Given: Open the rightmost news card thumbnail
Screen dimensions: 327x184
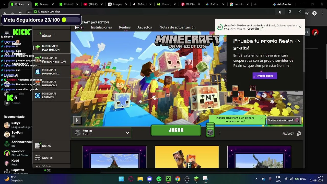Looking at the screenshot, I should 259,157.
